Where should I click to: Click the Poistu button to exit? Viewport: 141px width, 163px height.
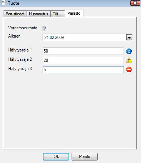point(84,157)
